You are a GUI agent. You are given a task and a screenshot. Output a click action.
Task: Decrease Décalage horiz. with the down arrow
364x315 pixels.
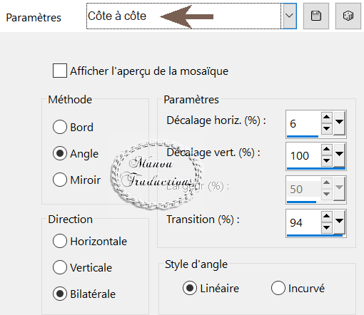pos(327,129)
